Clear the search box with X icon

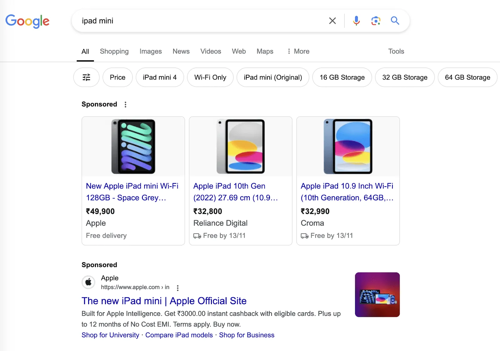point(332,21)
